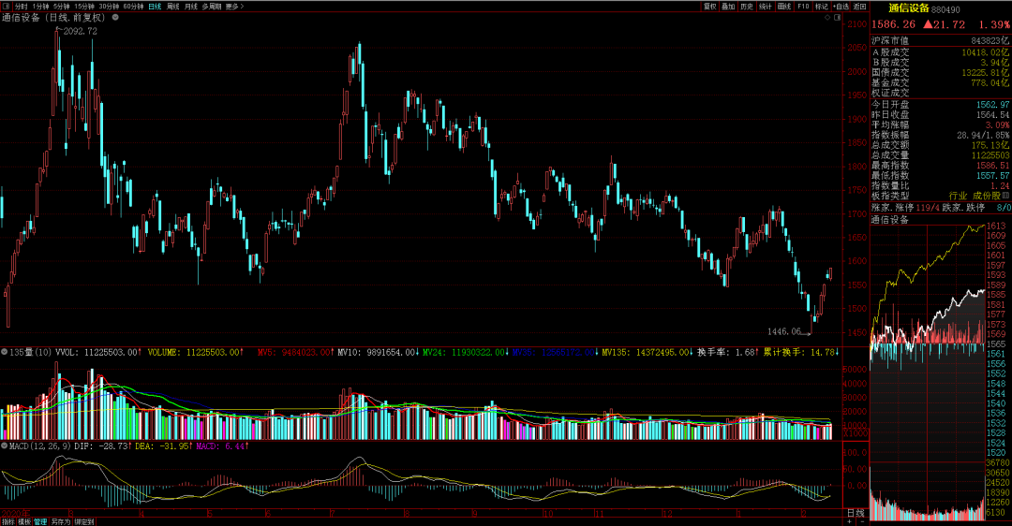Switch to 分时 intraday view

pos(22,7)
